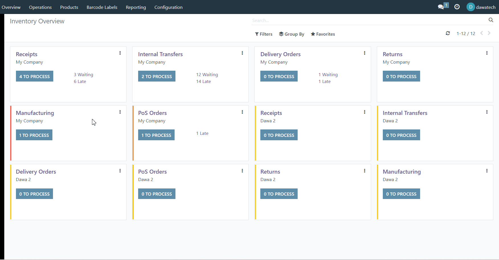Open the Reporting menu

click(x=136, y=7)
